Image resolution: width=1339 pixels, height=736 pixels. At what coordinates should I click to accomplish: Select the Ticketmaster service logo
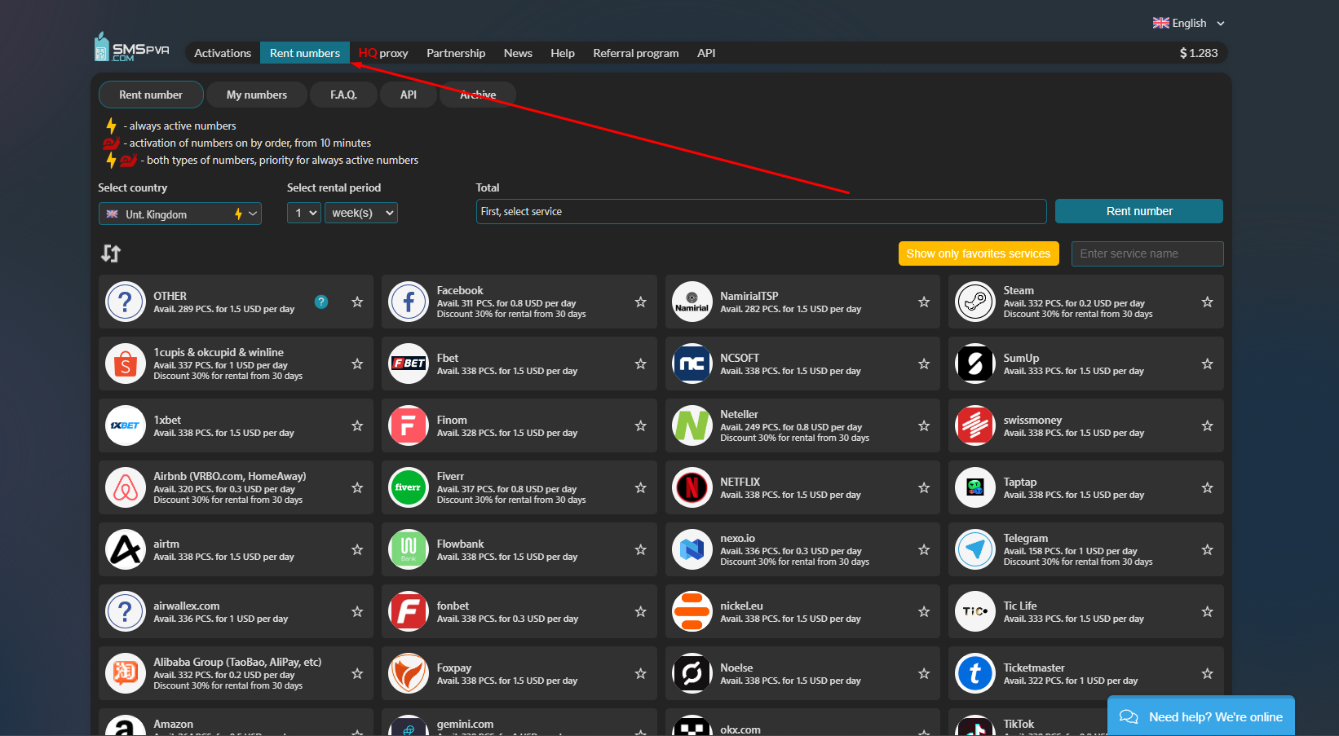pyautogui.click(x=975, y=673)
